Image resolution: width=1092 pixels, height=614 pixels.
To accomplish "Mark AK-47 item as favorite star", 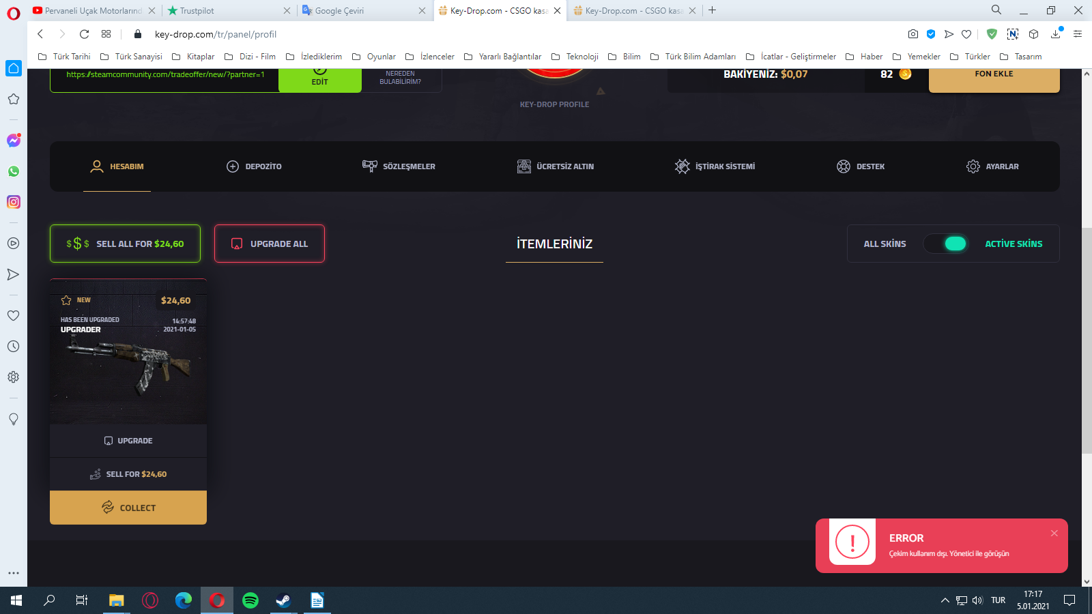I will (66, 300).
